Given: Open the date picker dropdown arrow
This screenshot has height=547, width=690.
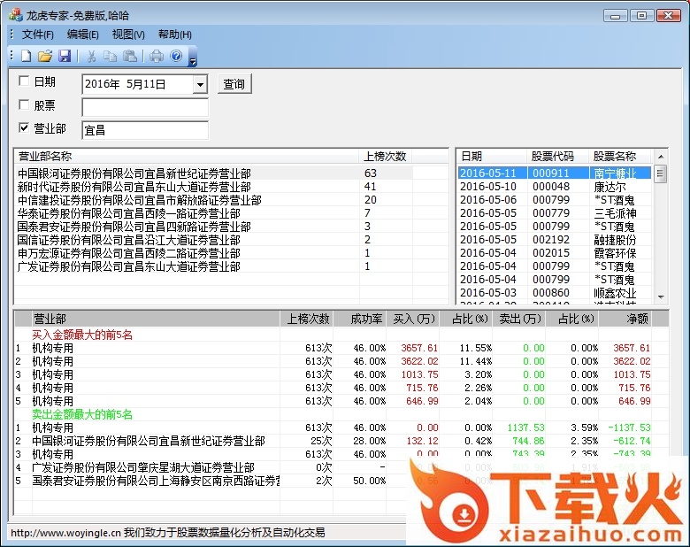Looking at the screenshot, I should coord(200,85).
